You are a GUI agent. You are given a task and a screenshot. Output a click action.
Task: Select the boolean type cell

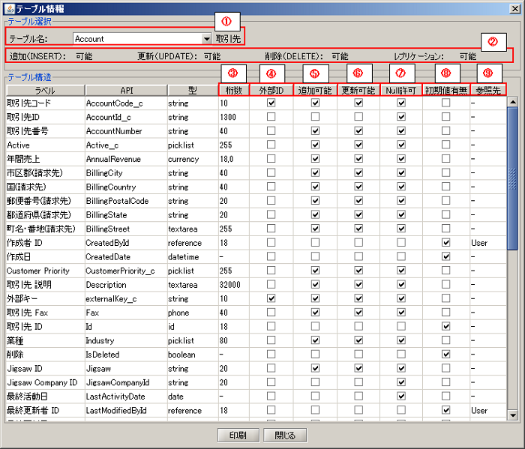click(193, 355)
